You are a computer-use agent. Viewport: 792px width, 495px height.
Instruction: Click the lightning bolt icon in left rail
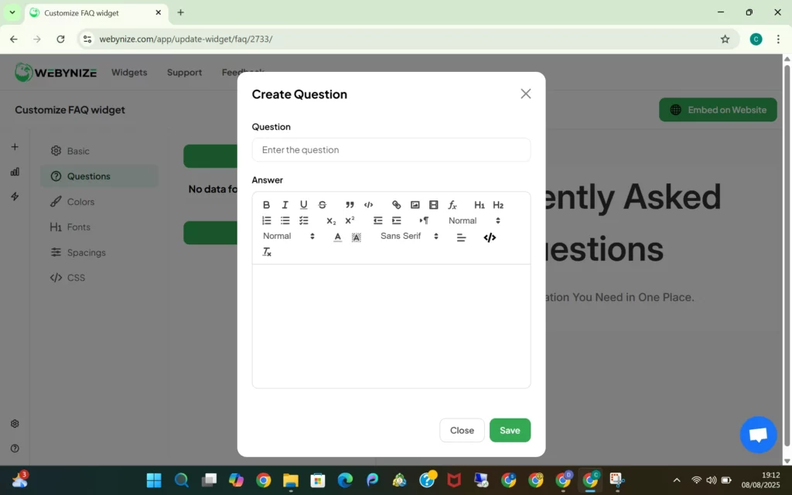[15, 196]
